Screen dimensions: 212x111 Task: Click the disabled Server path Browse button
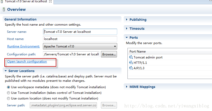coord(109,105)
